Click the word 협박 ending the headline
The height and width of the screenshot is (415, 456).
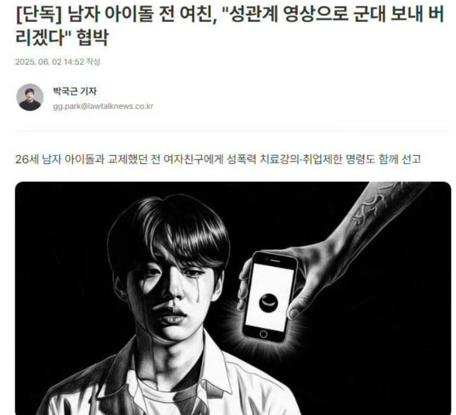92,38
